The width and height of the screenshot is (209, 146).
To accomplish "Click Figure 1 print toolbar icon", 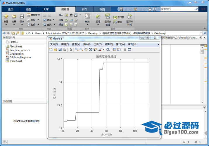I will [x=65, y=50].
